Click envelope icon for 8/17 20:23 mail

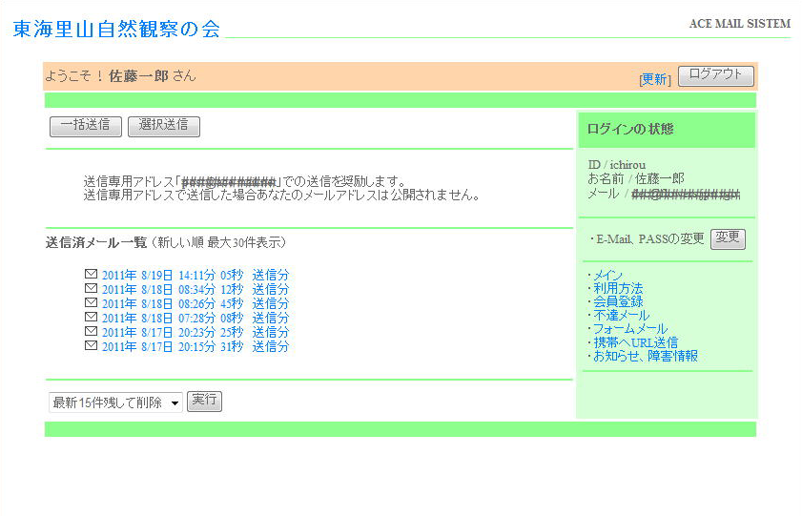(x=92, y=332)
